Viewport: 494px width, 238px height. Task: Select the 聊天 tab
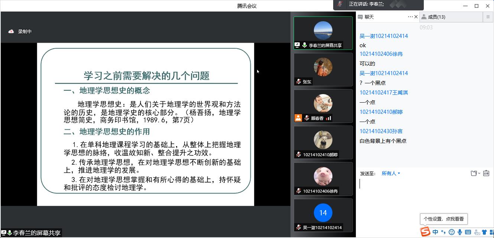[369, 17]
